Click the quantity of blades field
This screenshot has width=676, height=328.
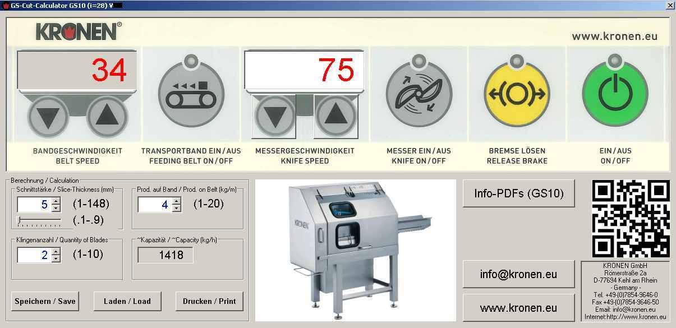(34, 255)
